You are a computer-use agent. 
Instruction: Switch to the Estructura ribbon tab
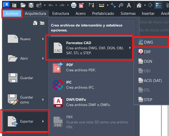(x=61, y=13)
